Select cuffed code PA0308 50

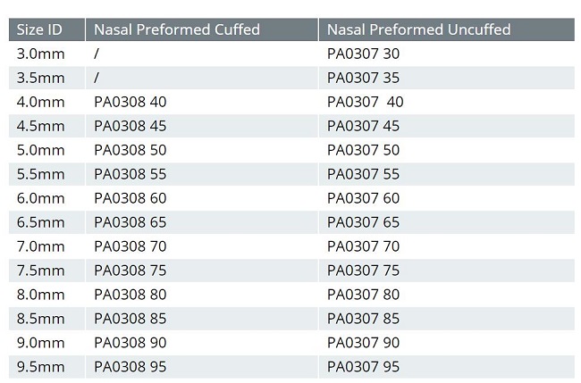[x=131, y=150]
